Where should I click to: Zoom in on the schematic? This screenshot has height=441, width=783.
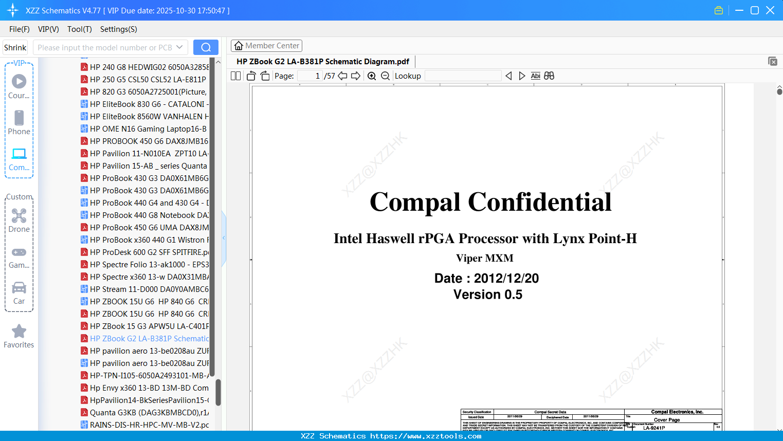372,76
